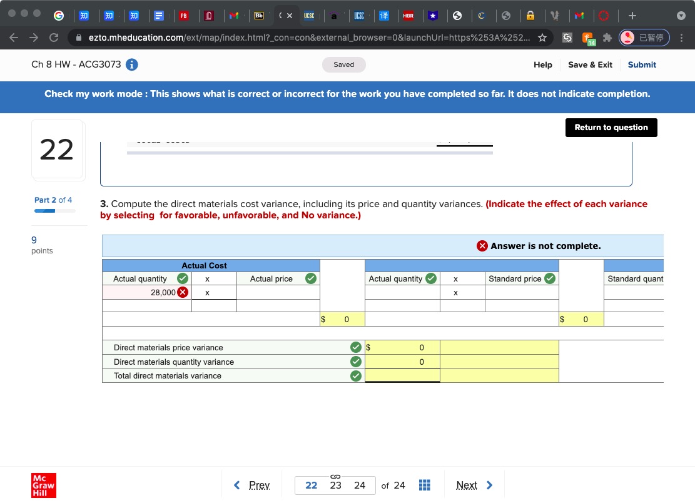Click the info icon next to Ch 8 HW title
The height and width of the screenshot is (503, 695).
pyautogui.click(x=132, y=64)
